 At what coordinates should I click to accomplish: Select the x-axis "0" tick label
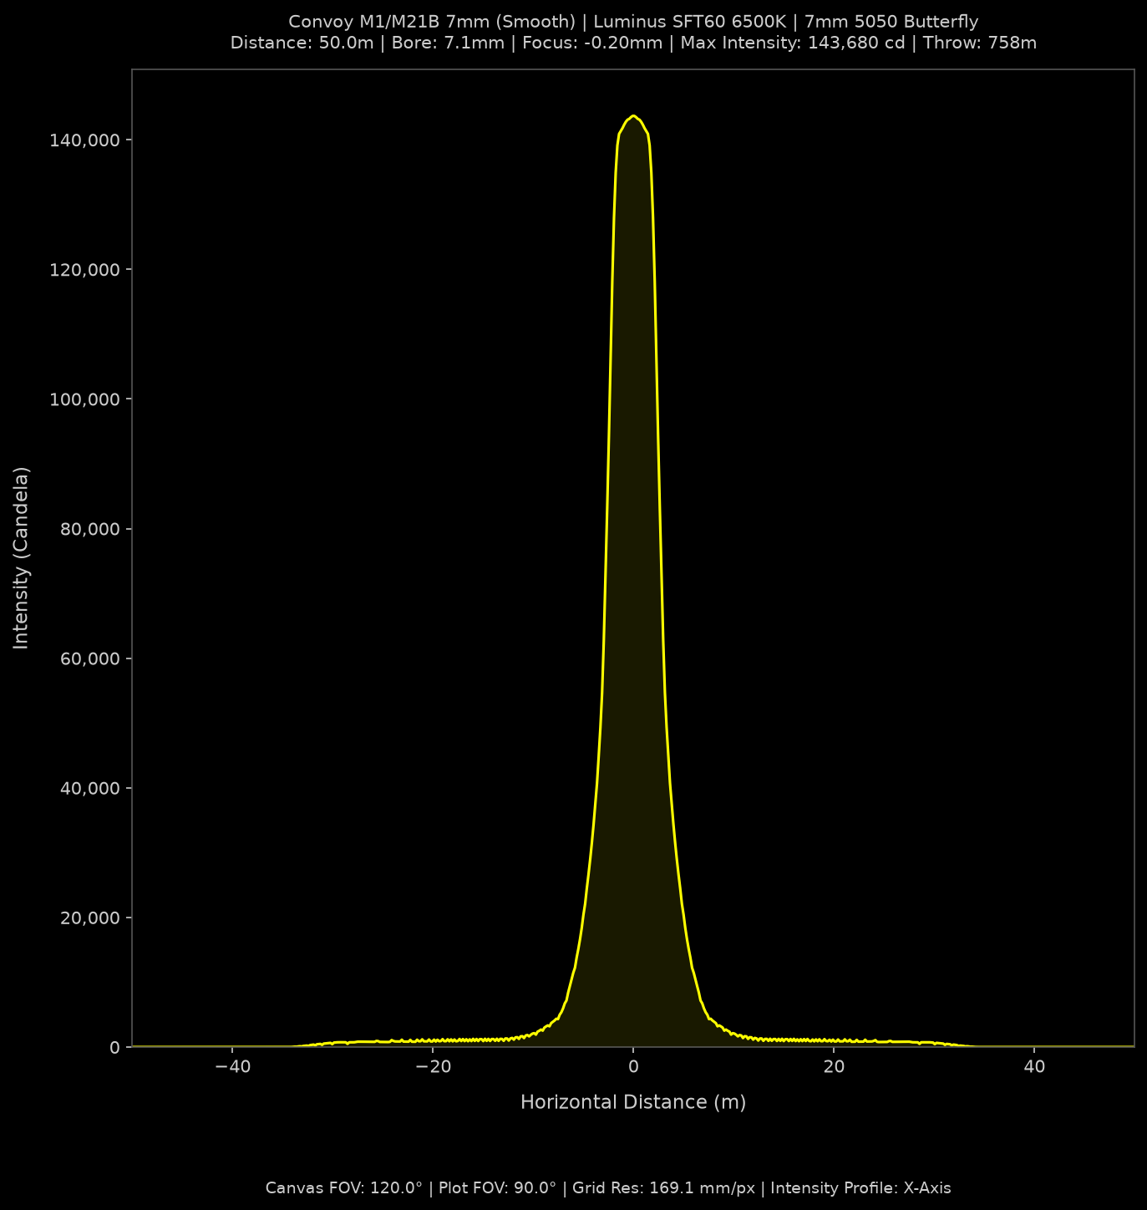[x=633, y=1066]
